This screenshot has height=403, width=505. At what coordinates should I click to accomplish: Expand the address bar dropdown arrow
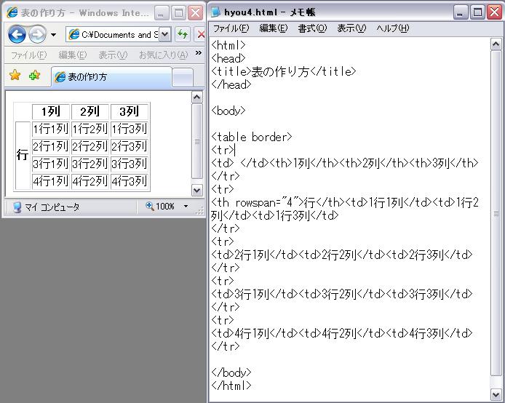pyautogui.click(x=164, y=34)
